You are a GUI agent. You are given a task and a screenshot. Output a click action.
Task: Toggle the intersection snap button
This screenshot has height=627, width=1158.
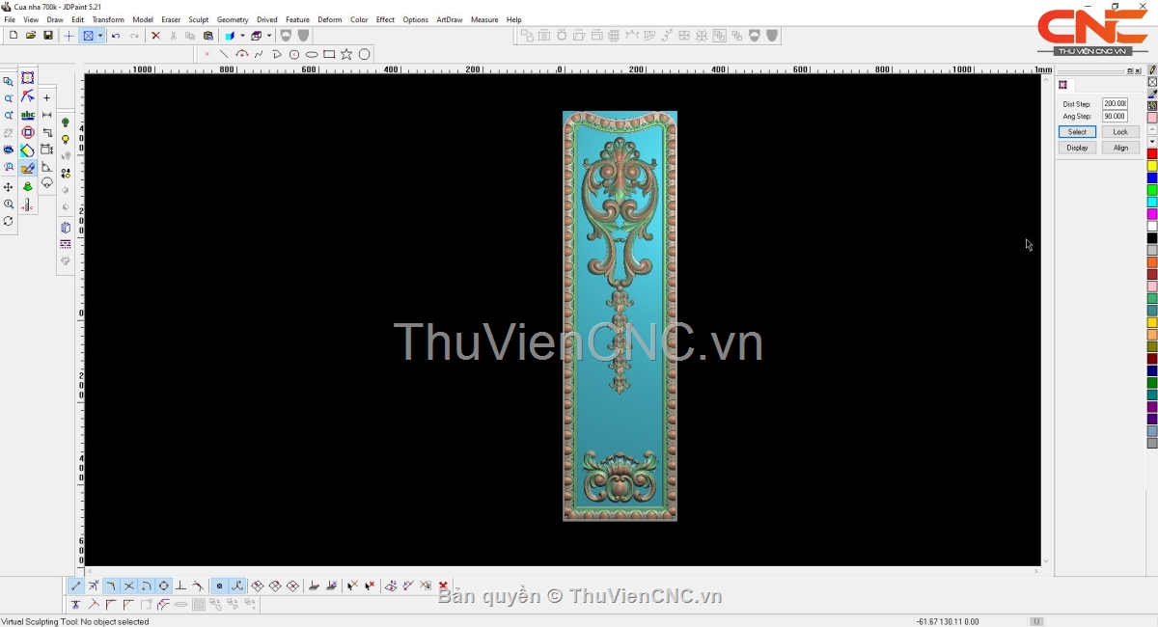coord(128,586)
